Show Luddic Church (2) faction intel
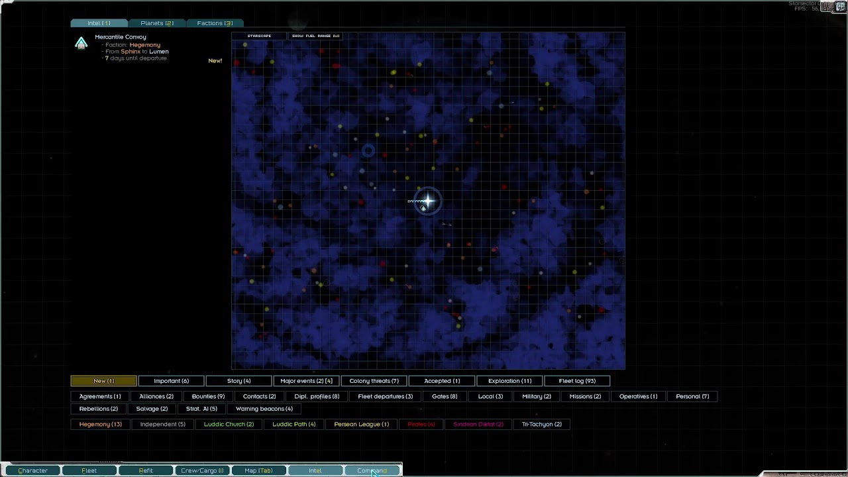 [x=229, y=424]
